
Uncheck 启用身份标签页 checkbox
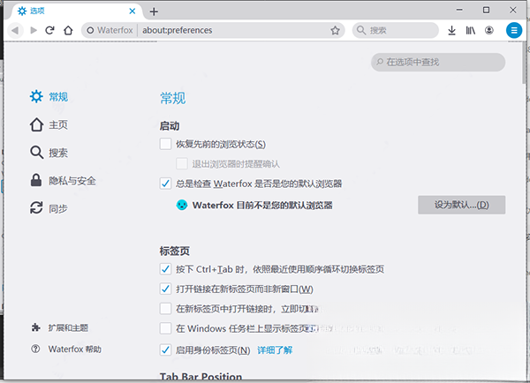click(x=165, y=349)
